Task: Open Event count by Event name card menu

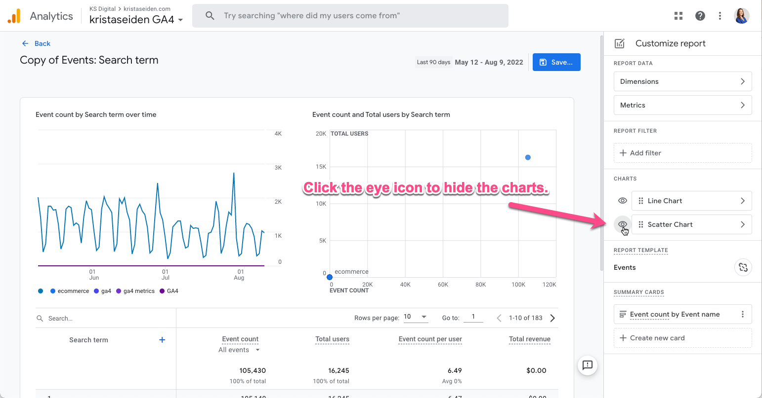Action: (x=743, y=314)
